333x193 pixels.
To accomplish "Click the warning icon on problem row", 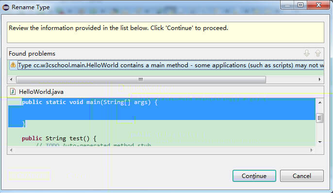I will tap(13, 65).
